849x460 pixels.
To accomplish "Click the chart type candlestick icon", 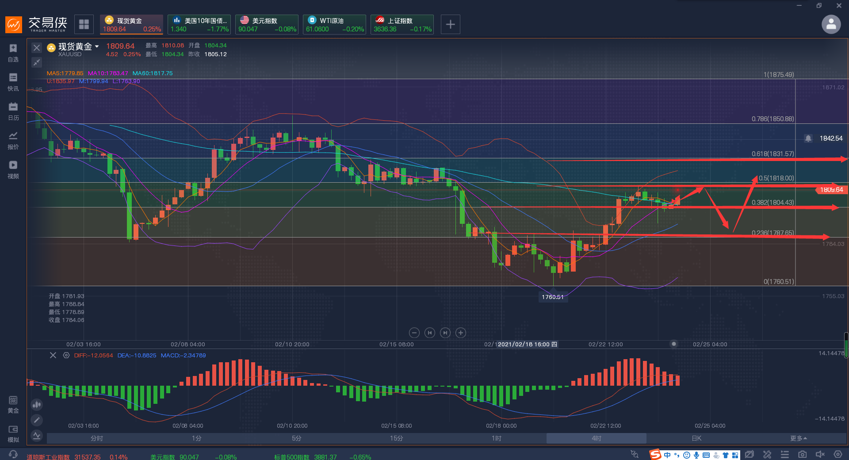I will coord(37,404).
